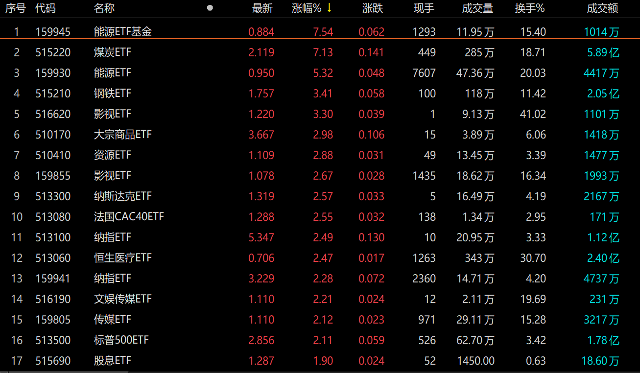Click the 序号 column header
Viewport: 640px width, 373px height.
[x=15, y=8]
